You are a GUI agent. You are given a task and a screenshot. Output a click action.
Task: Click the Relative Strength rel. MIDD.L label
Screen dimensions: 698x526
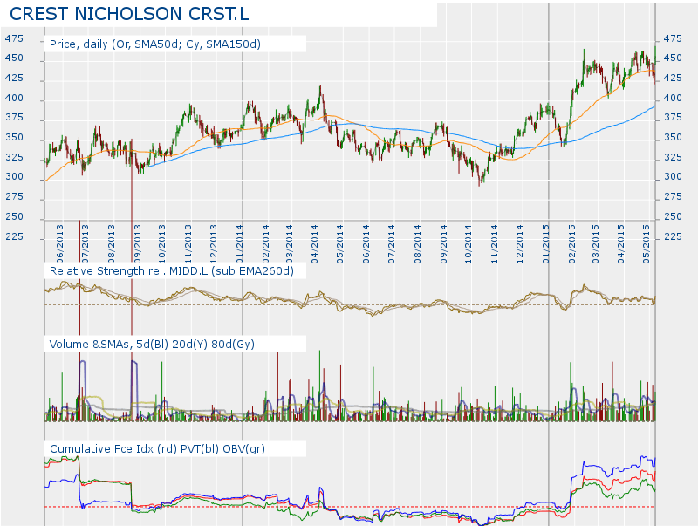[x=171, y=271]
